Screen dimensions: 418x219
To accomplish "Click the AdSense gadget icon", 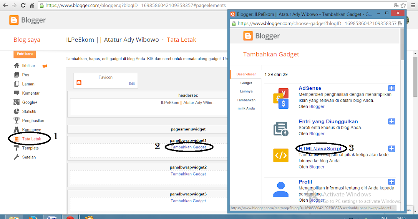I will pos(281,99).
